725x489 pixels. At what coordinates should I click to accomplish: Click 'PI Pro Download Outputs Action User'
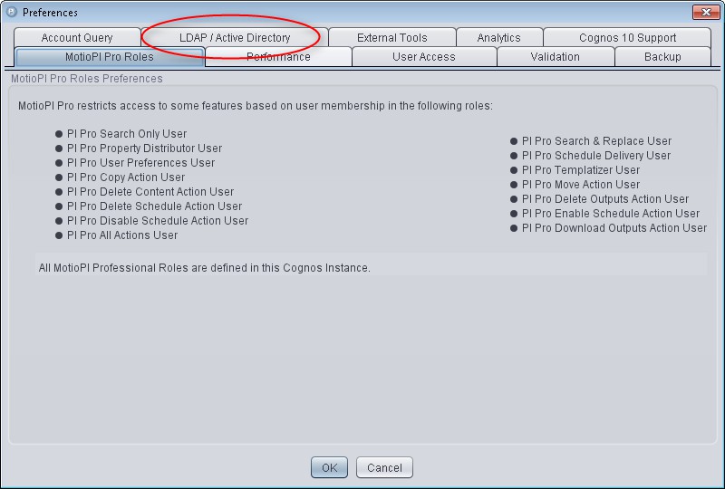(614, 228)
